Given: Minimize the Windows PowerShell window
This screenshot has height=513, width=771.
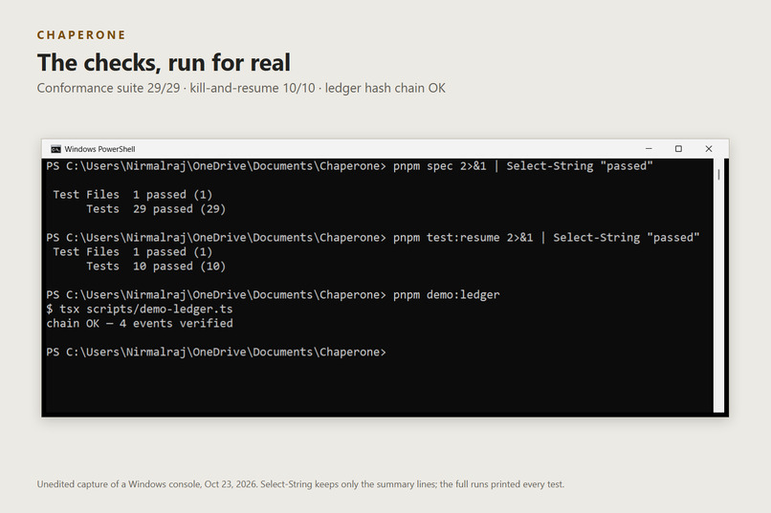Looking at the screenshot, I should pyautogui.click(x=649, y=149).
